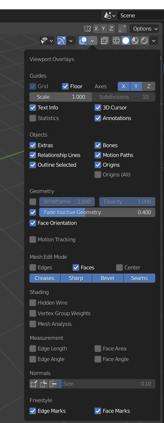This screenshot has height=423, width=164.
Task: Toggle the X axis guide button
Action: (x=124, y=86)
